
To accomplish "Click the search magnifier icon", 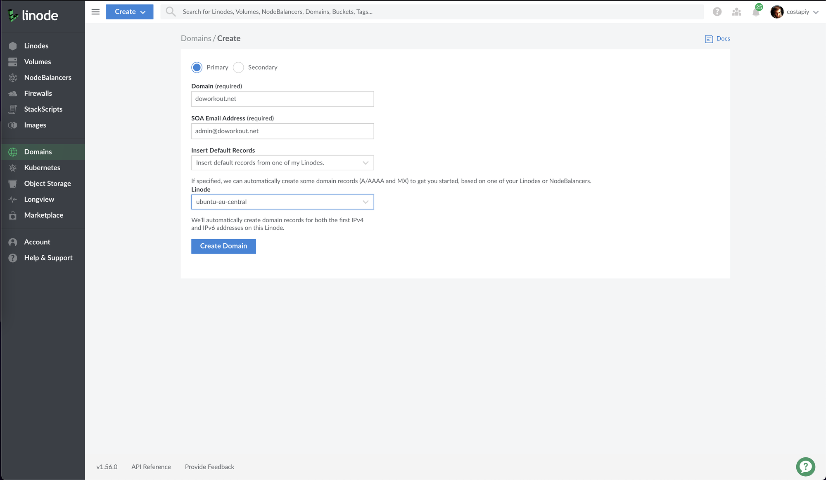I will pos(171,12).
